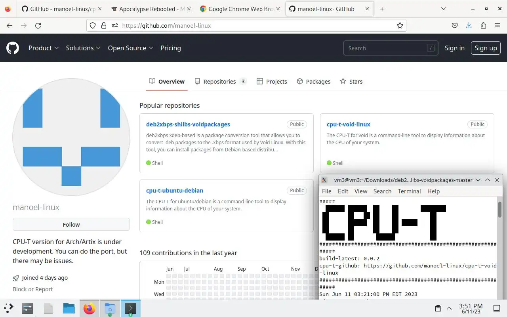Viewport: 507px width, 317px height.
Task: Expand the Product dropdown in the GitHub header
Action: pos(44,48)
